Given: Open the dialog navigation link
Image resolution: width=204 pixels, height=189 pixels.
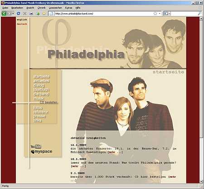Looking at the screenshot, I should [x=39, y=85].
